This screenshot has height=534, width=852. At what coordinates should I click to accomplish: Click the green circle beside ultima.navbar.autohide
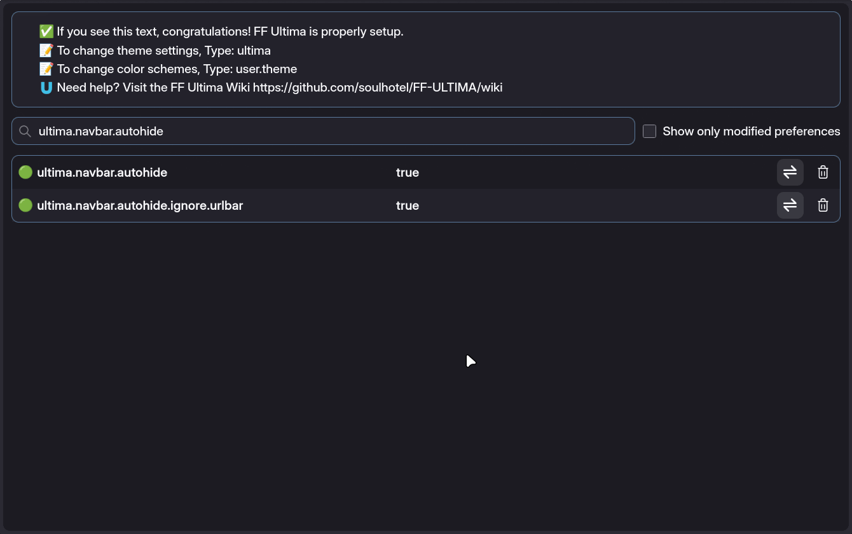pyautogui.click(x=25, y=172)
